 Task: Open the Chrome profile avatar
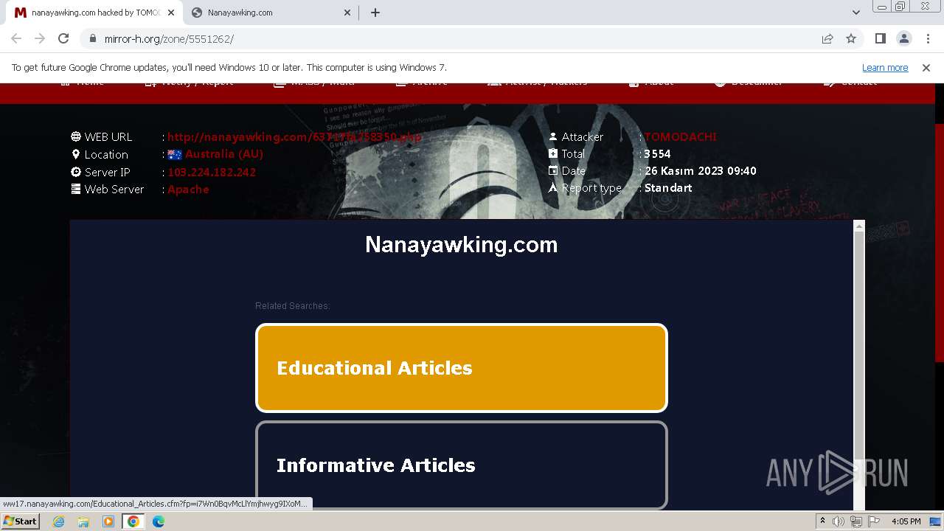point(903,38)
